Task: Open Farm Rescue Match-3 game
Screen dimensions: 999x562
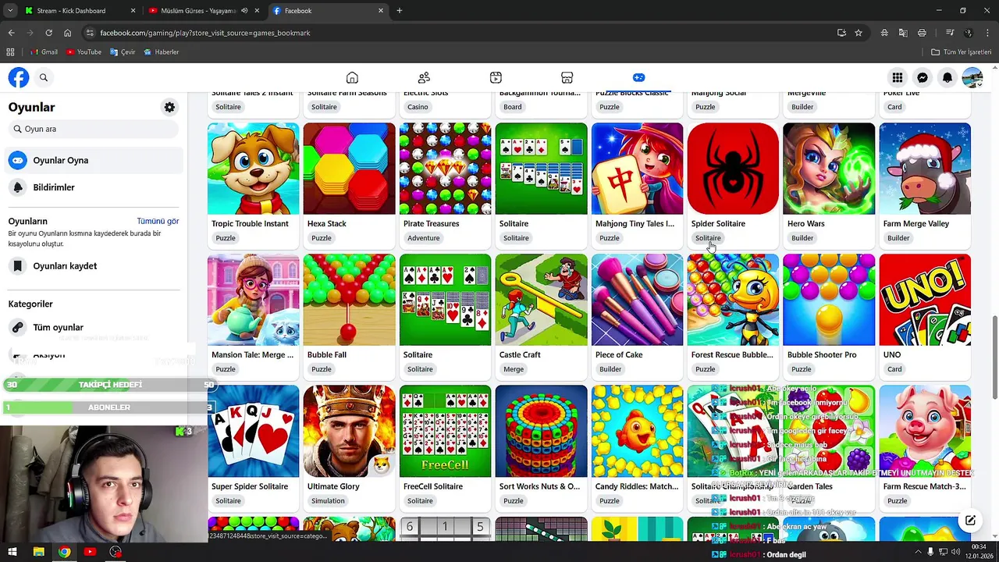Action: pyautogui.click(x=925, y=431)
